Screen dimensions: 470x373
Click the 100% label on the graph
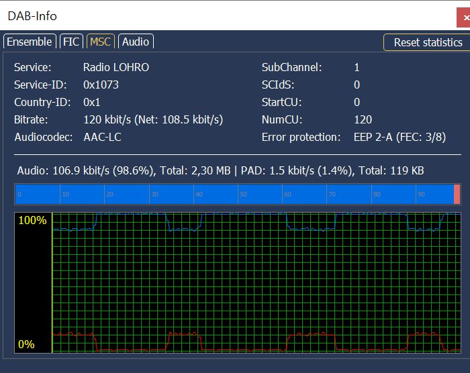coord(33,221)
